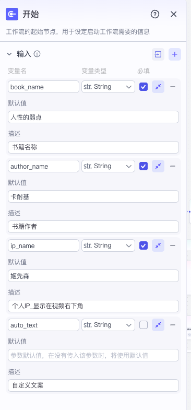Click the import variables icon
Image resolution: width=191 pixels, height=410 pixels.
click(x=158, y=54)
